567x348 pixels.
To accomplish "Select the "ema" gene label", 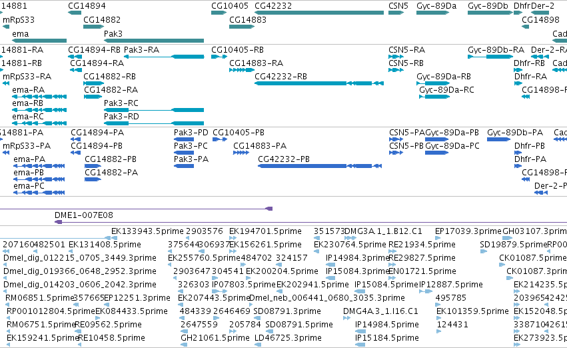I will click(20, 33).
